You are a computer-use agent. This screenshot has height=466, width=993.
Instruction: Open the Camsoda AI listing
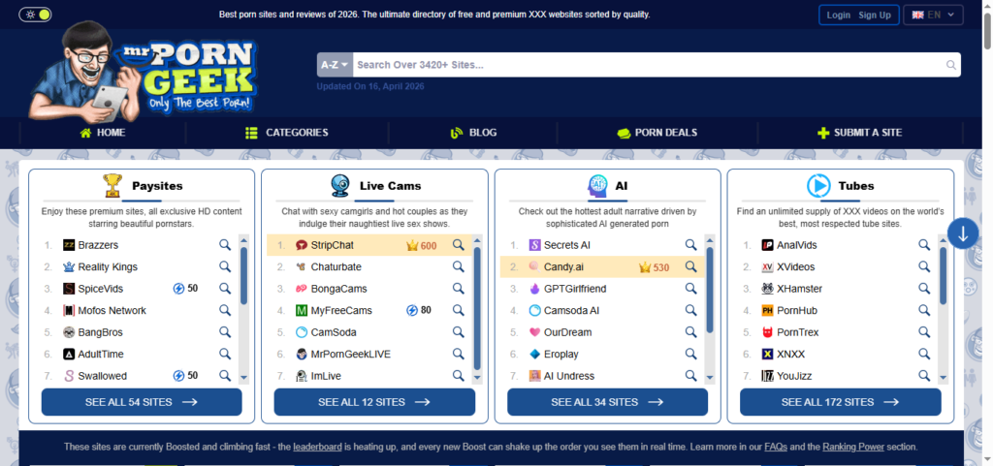571,310
